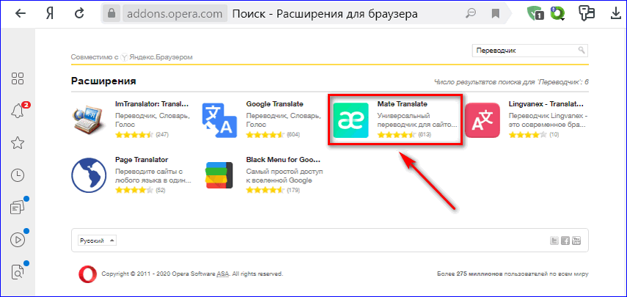This screenshot has width=627, height=297.
Task: Open the video play icon in the sidebar
Action: point(18,239)
